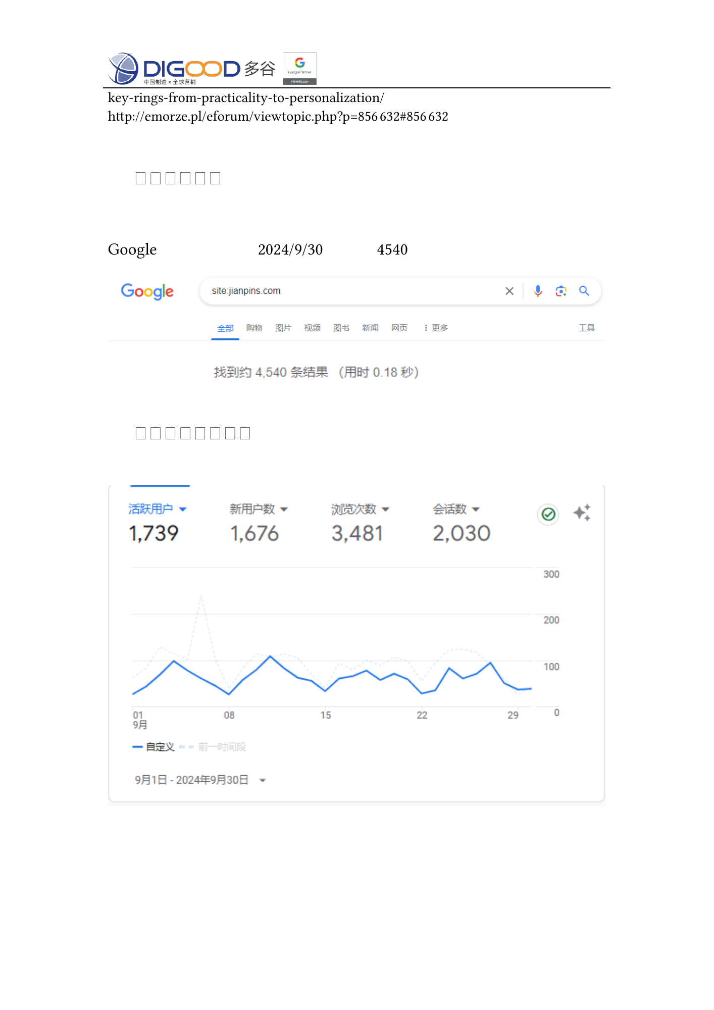Switch to the 网页 search tab
The image size is (714, 1010).
tap(399, 328)
